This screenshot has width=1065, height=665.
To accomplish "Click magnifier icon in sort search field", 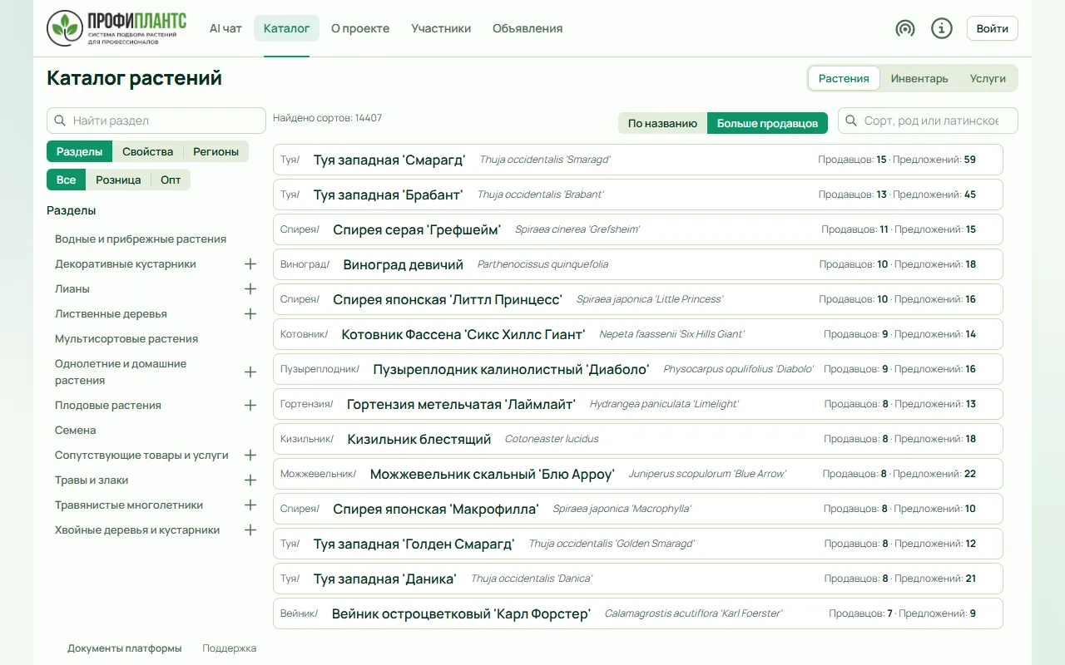I will pos(851,121).
